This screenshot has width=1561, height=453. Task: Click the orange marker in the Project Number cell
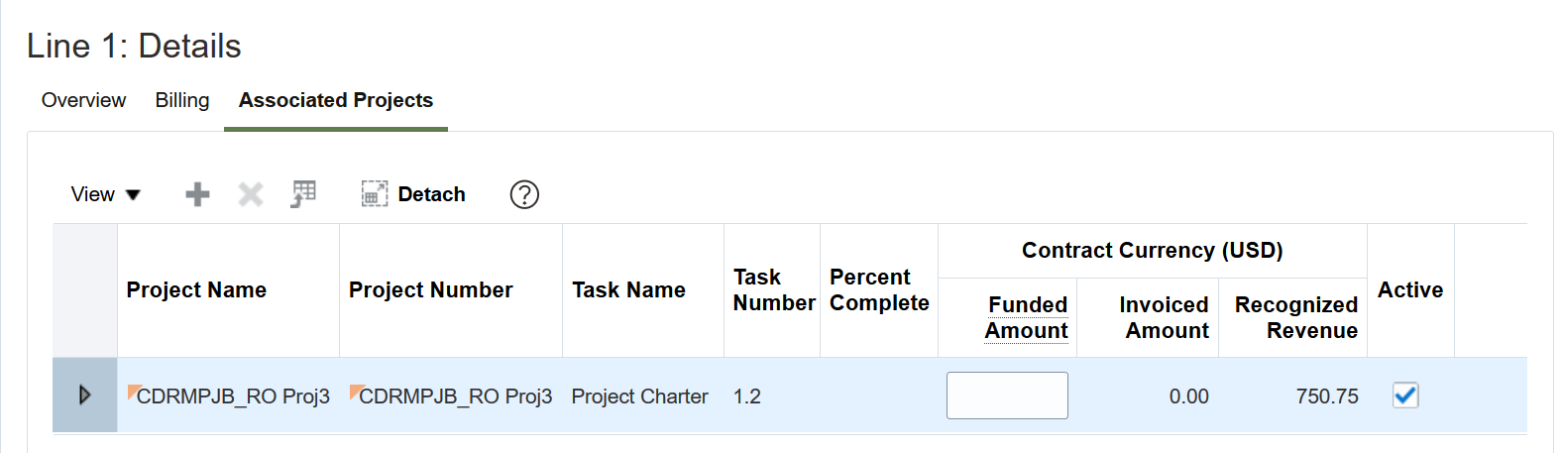click(x=356, y=391)
